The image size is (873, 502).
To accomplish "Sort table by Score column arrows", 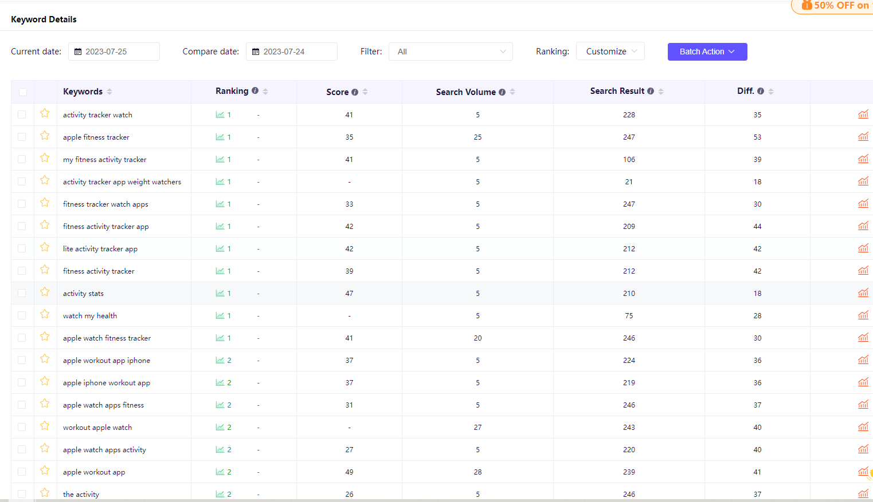I will click(x=365, y=92).
